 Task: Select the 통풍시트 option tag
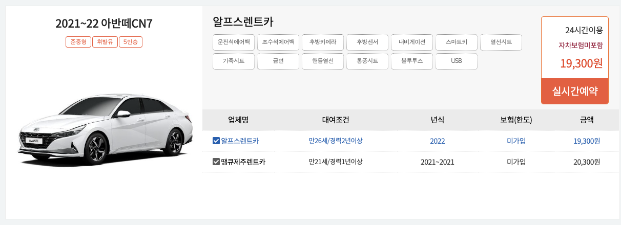[367, 61]
